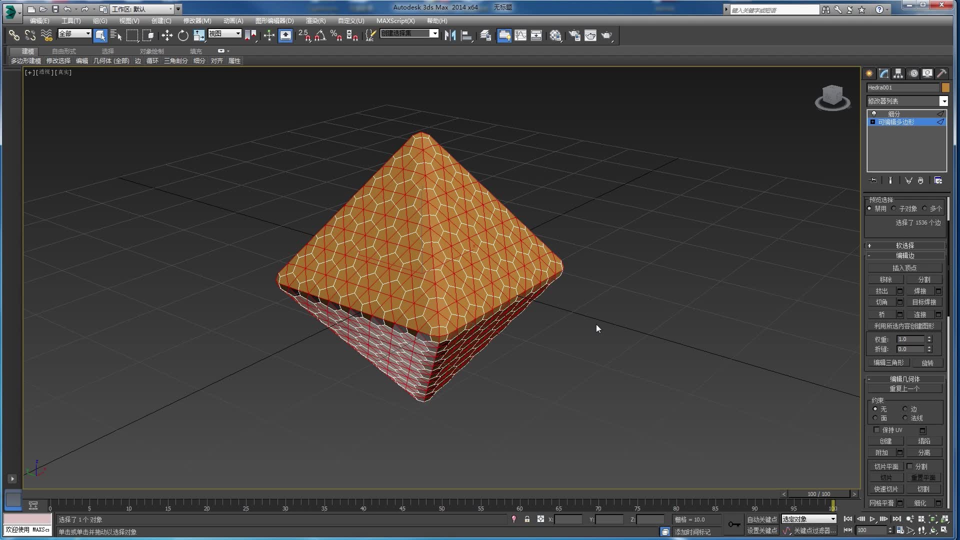This screenshot has height=540, width=960.
Task: Pin the modifier stack
Action: [872, 180]
